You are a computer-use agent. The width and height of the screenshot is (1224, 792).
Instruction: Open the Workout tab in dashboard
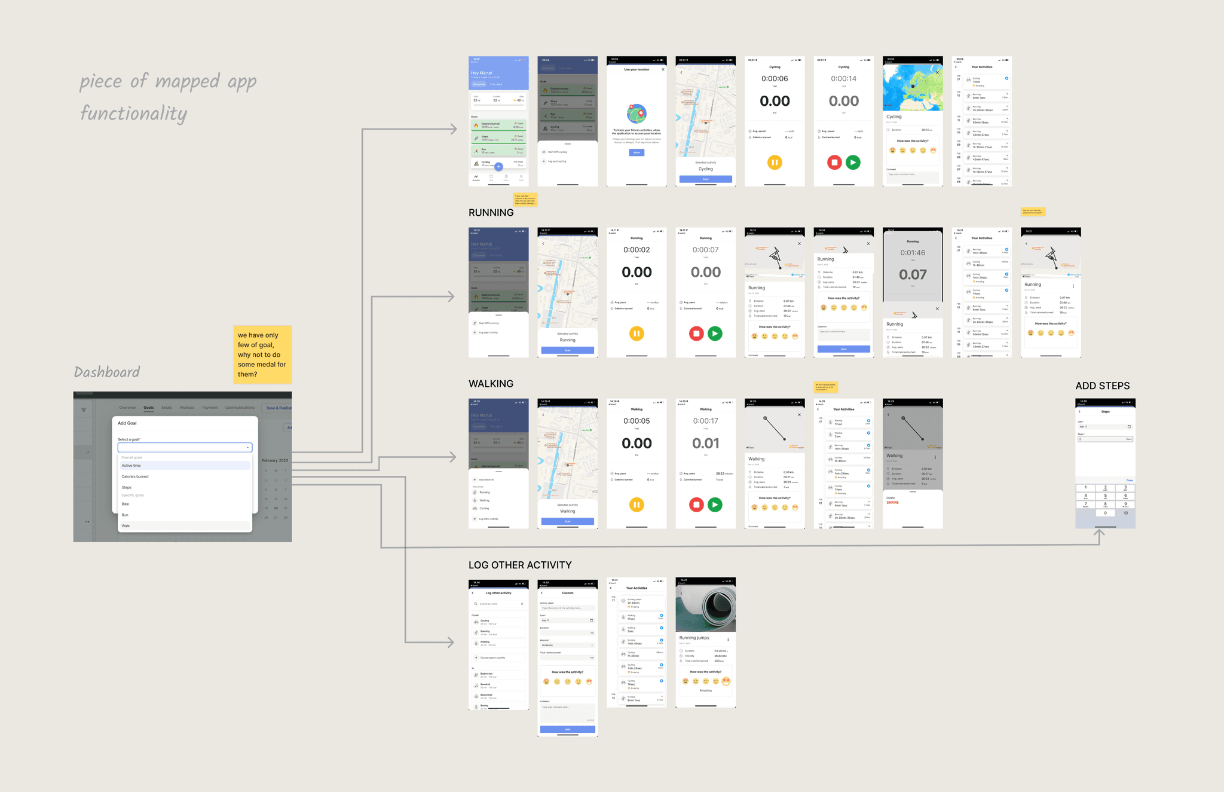[x=187, y=408]
